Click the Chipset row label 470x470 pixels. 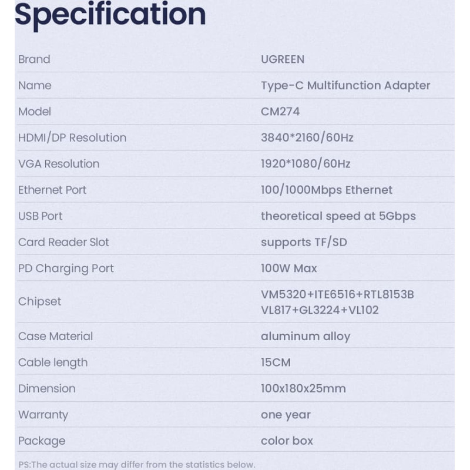(39, 301)
